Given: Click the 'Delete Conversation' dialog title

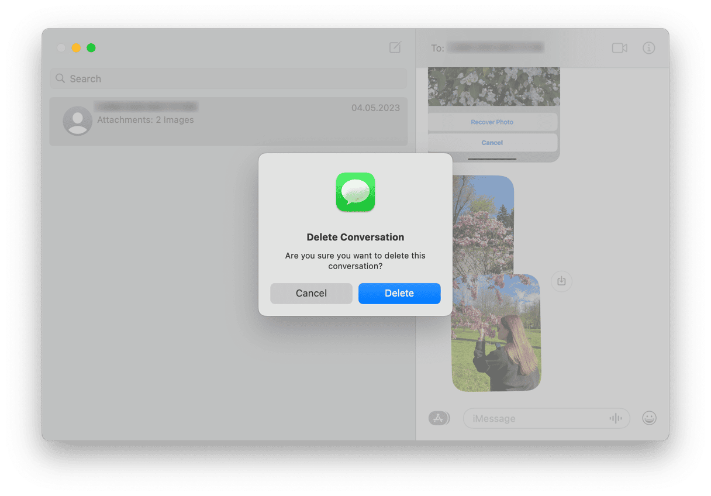Looking at the screenshot, I should [x=355, y=237].
